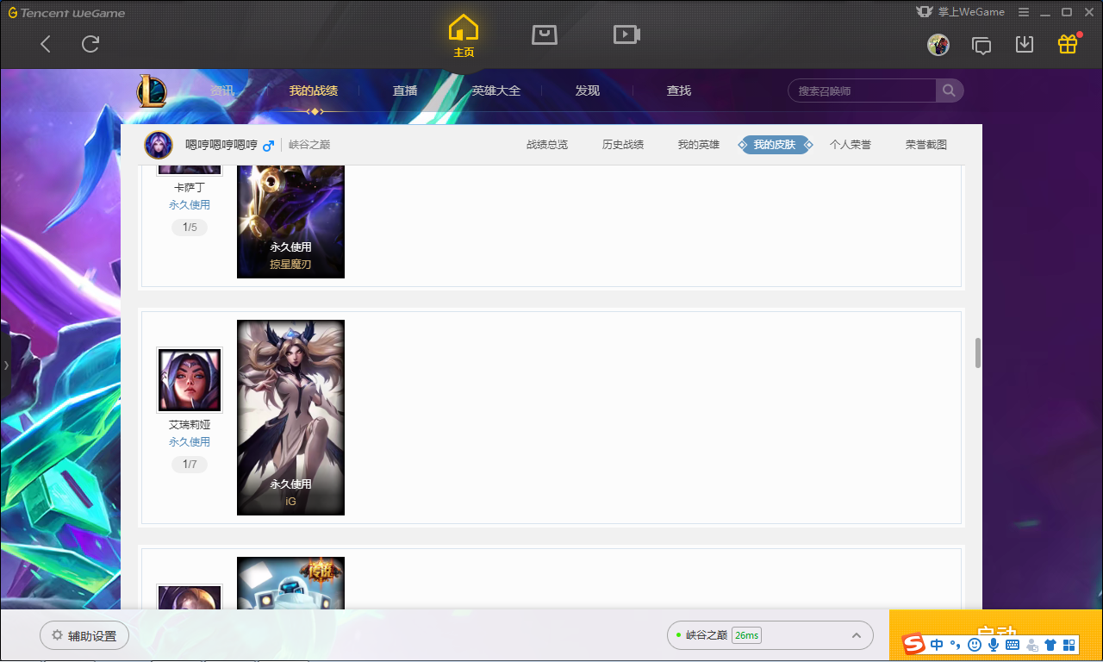
Task: Open the download manager icon
Action: click(1025, 44)
